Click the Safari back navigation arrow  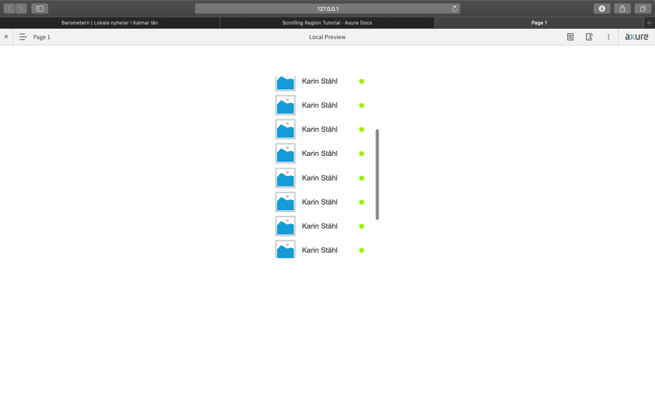click(x=10, y=8)
